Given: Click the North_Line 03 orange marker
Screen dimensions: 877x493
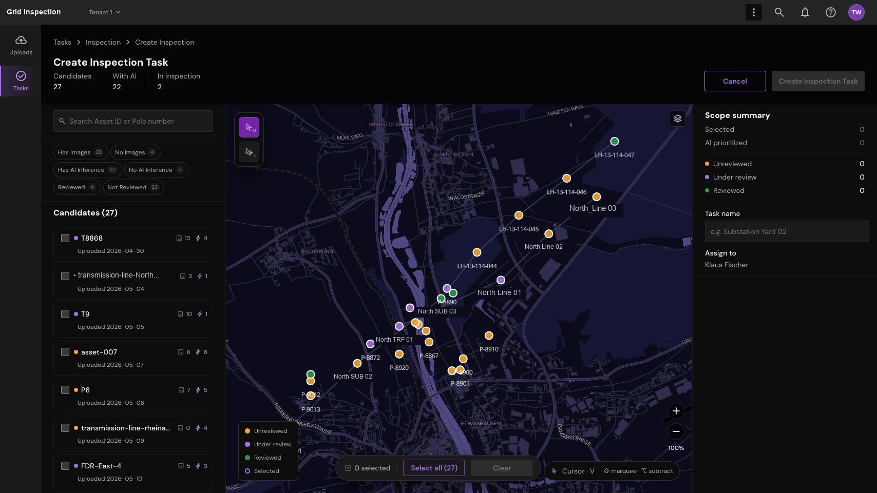Looking at the screenshot, I should (x=597, y=196).
